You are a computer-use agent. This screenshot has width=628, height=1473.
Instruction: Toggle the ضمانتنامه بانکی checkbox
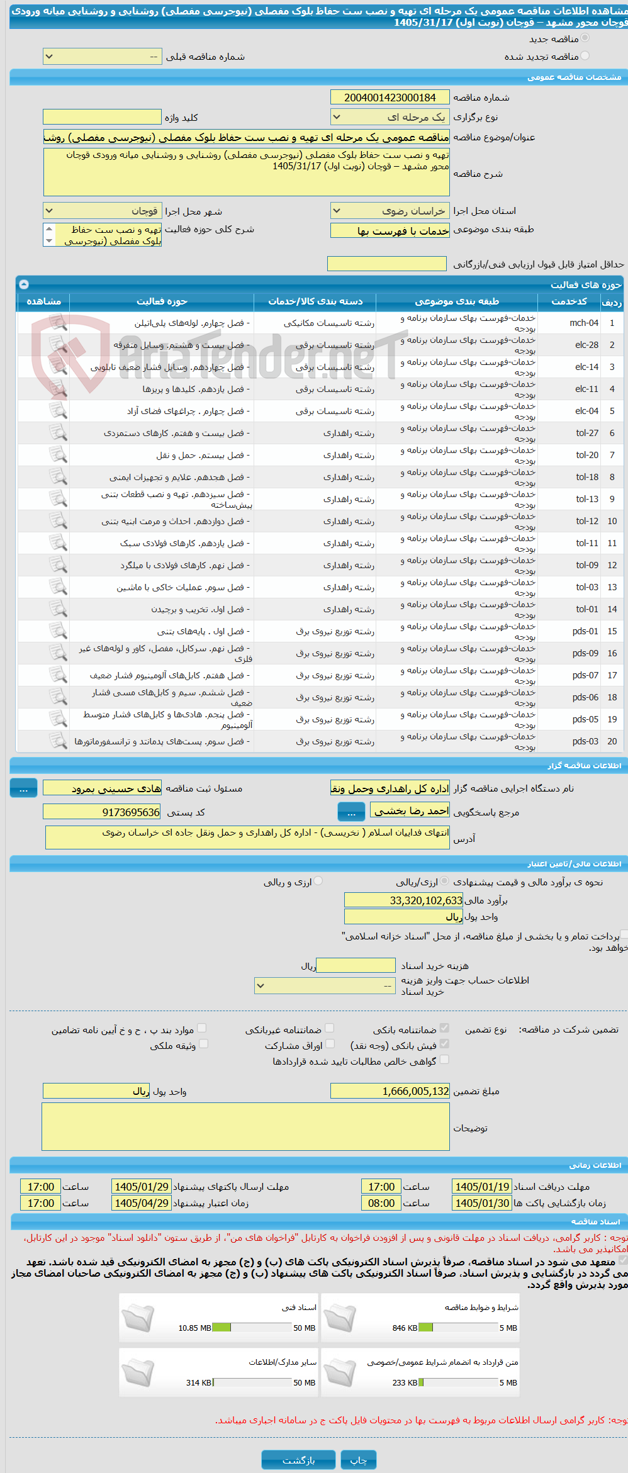pyautogui.click(x=444, y=1028)
